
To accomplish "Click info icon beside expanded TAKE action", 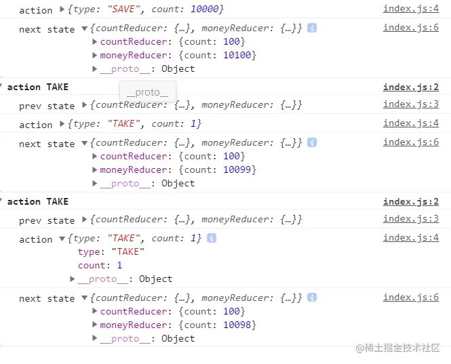I will [x=212, y=238].
